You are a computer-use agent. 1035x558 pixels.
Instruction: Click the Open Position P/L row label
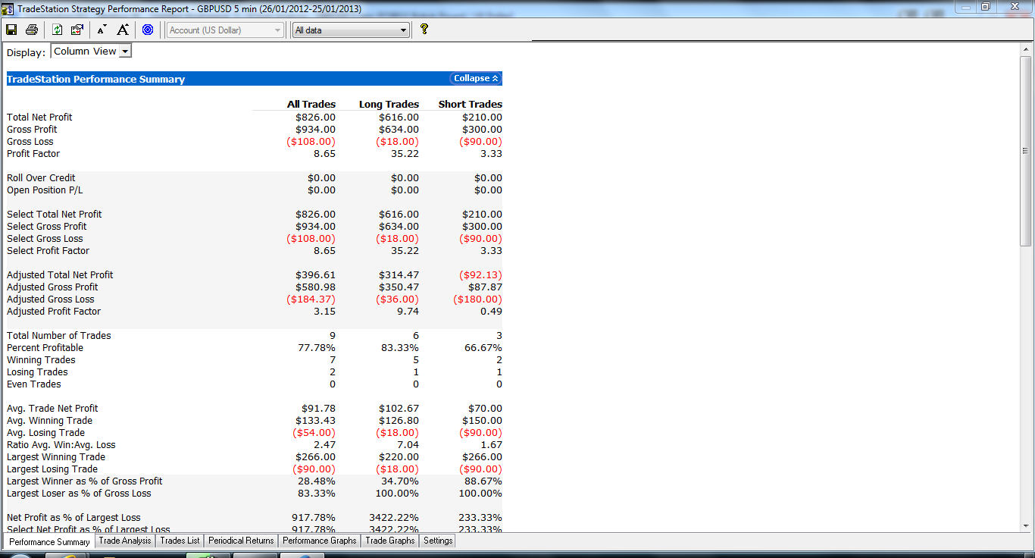coord(45,190)
